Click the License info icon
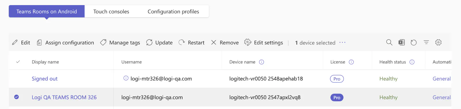The height and width of the screenshot is (109, 461). [x=351, y=62]
